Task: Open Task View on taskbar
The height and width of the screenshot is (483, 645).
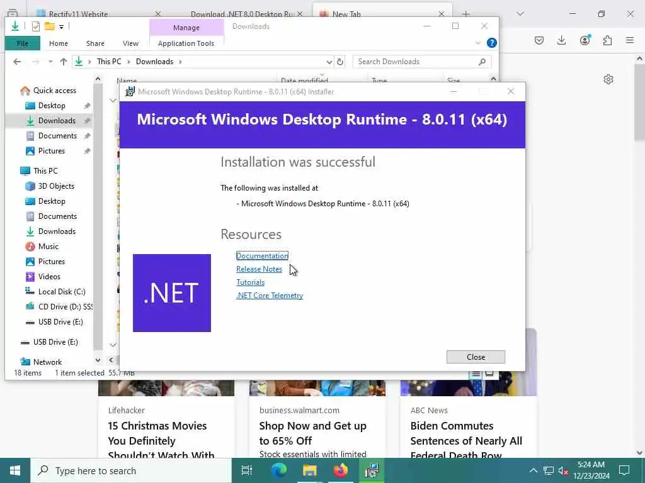Action: [x=247, y=470]
